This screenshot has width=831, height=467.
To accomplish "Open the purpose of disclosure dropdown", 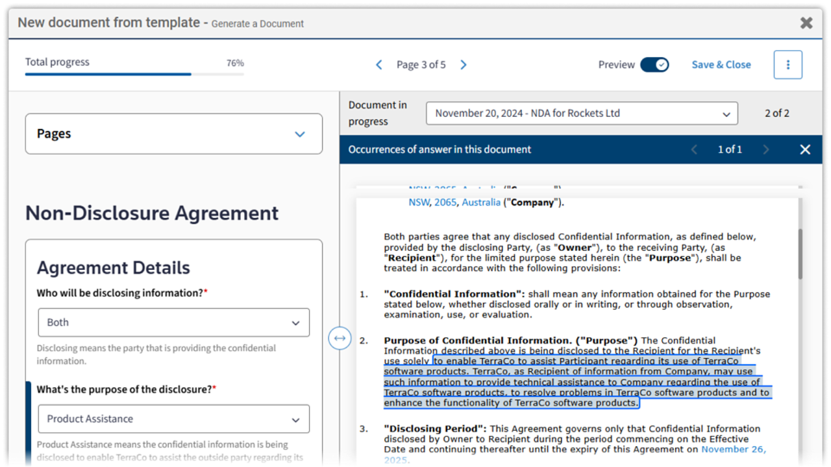I will pyautogui.click(x=173, y=419).
